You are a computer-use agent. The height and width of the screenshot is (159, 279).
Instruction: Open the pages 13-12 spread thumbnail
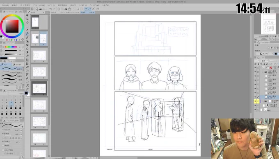click(x=39, y=121)
